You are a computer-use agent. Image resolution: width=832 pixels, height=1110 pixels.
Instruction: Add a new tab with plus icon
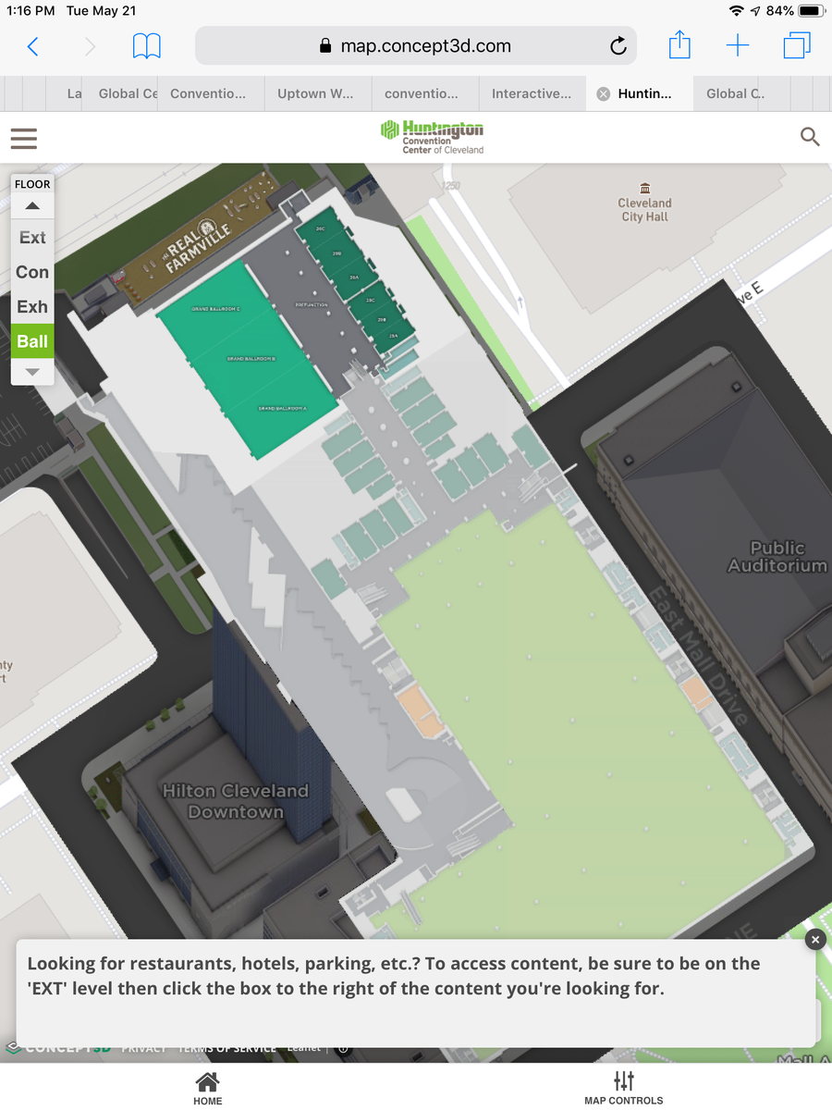coord(738,45)
